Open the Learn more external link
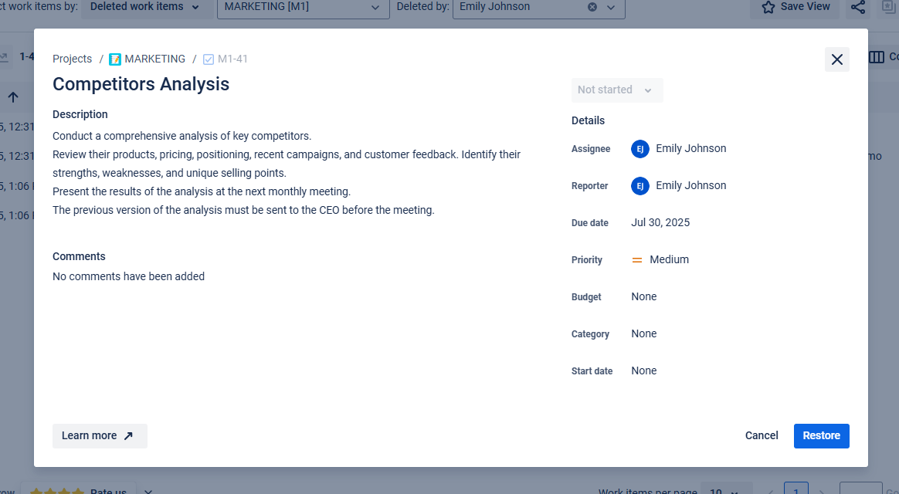899x494 pixels. click(x=99, y=436)
